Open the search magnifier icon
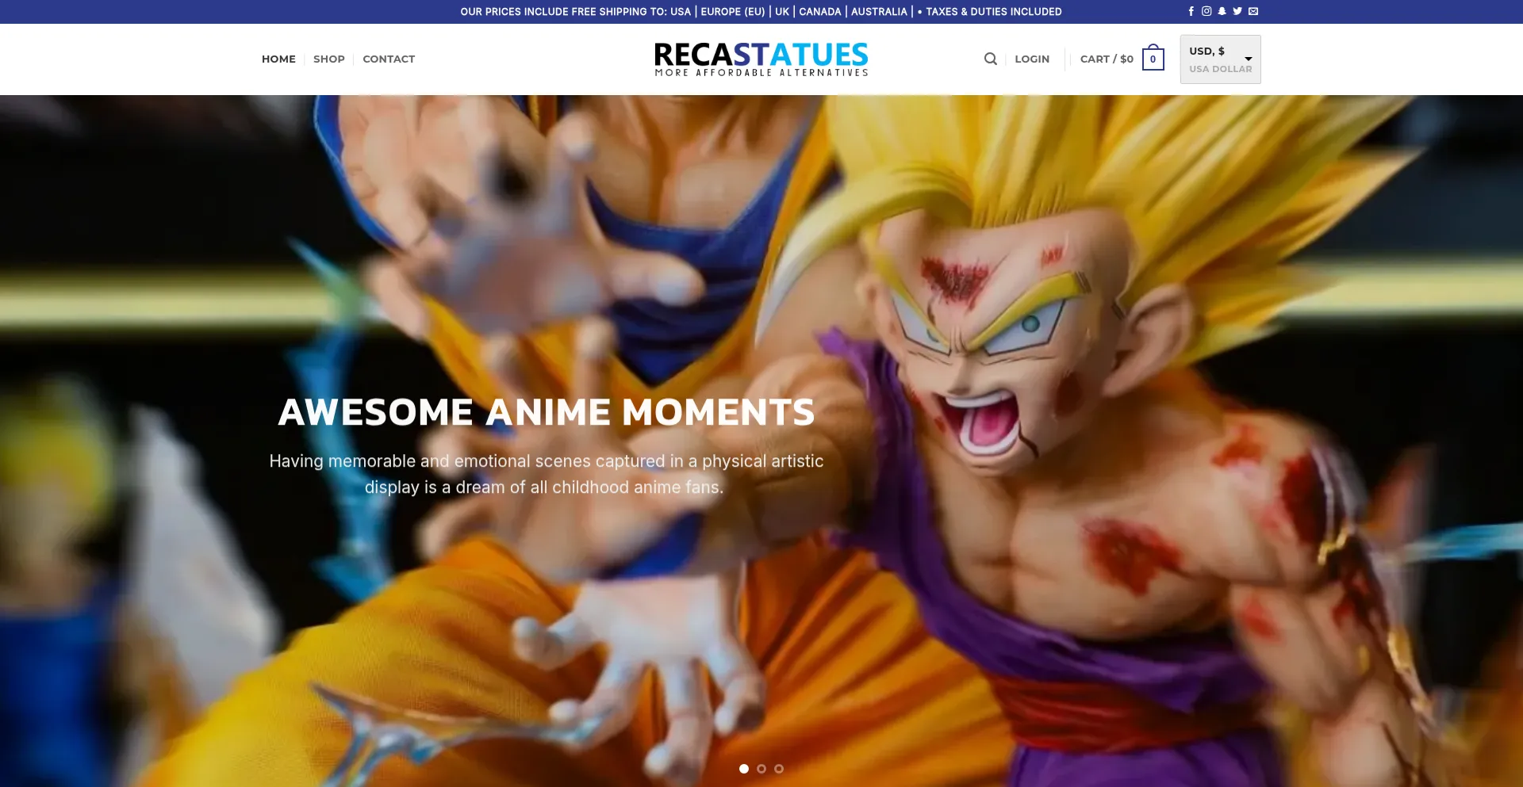The image size is (1523, 787). point(991,59)
